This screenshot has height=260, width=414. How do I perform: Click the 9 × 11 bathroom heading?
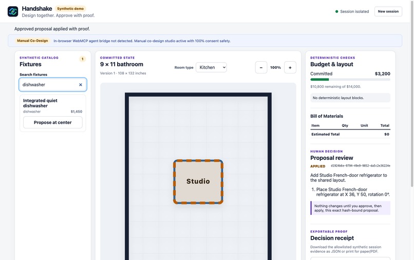pyautogui.click(x=122, y=64)
